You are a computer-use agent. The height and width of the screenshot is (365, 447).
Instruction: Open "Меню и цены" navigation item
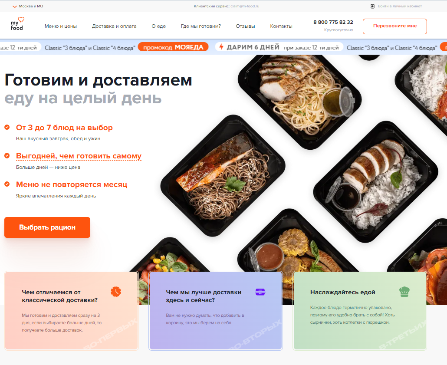[61, 26]
